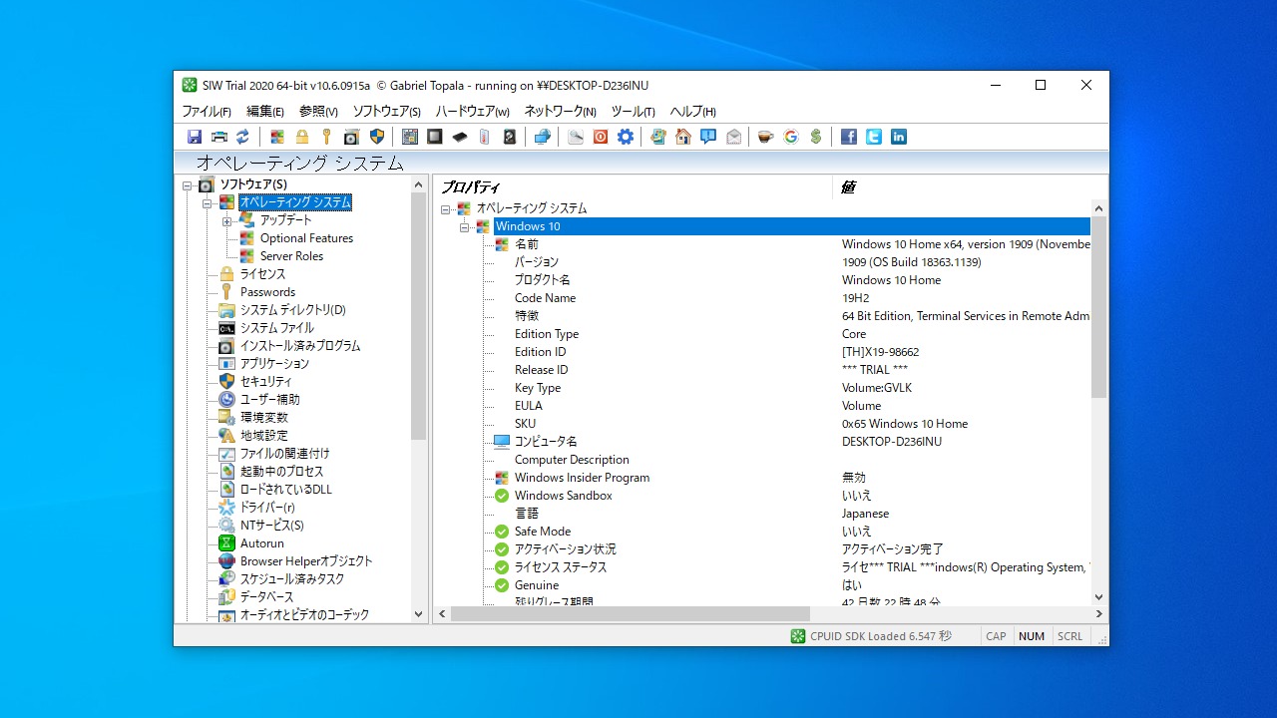Viewport: 1277px width, 718px height.
Task: Select スケジュール済みタスク in the tree
Action: pyautogui.click(x=292, y=579)
